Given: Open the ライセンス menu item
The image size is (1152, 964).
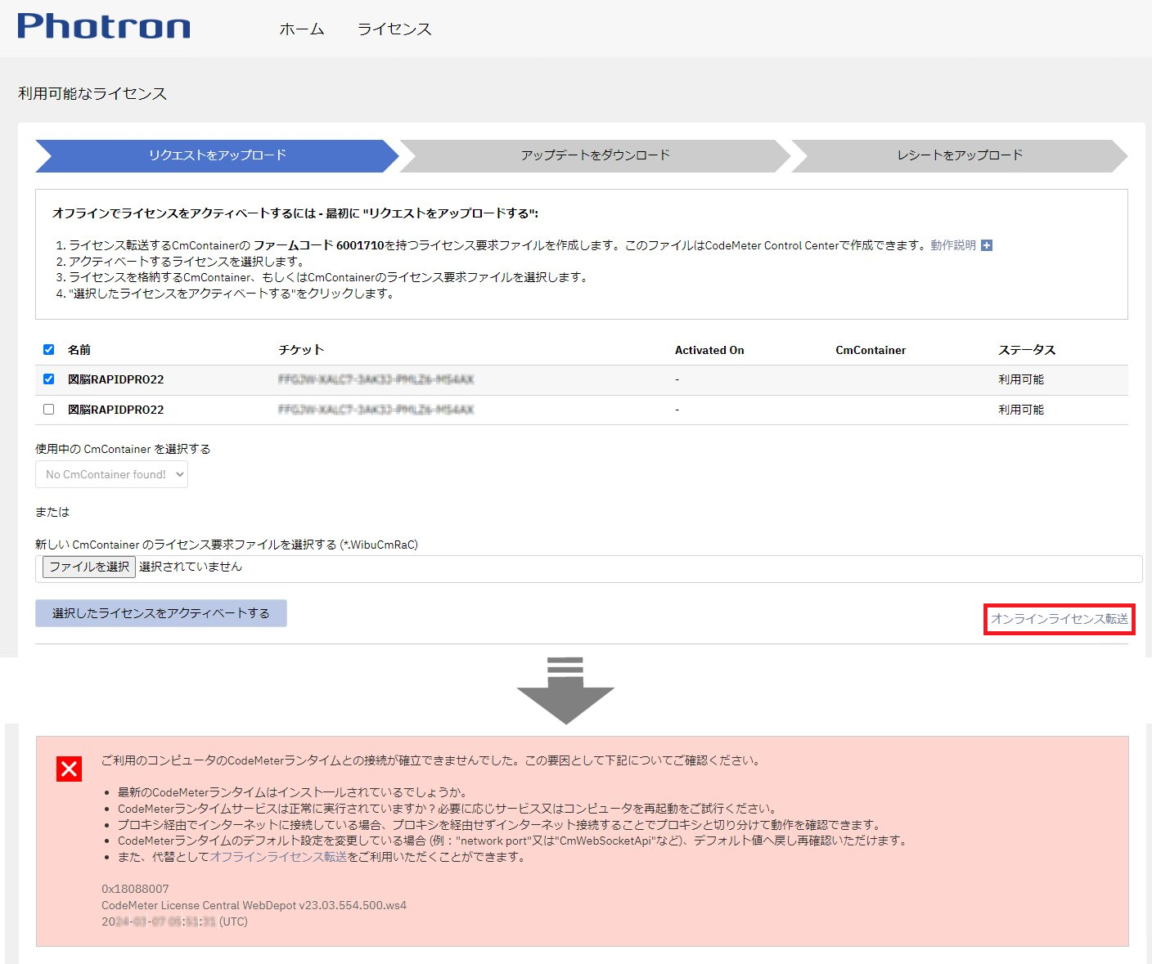Looking at the screenshot, I should pyautogui.click(x=394, y=29).
